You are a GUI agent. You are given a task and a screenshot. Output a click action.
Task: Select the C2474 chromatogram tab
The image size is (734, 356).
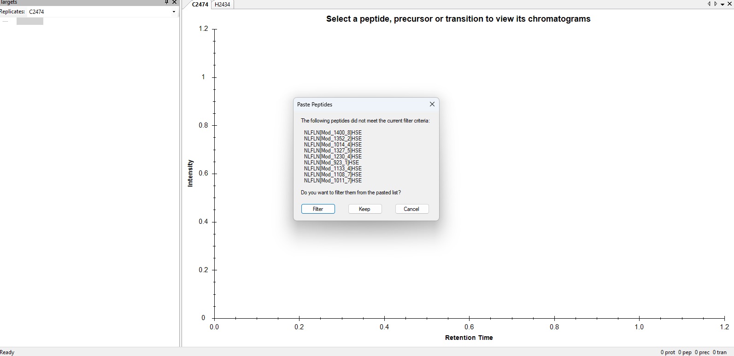[x=200, y=5]
